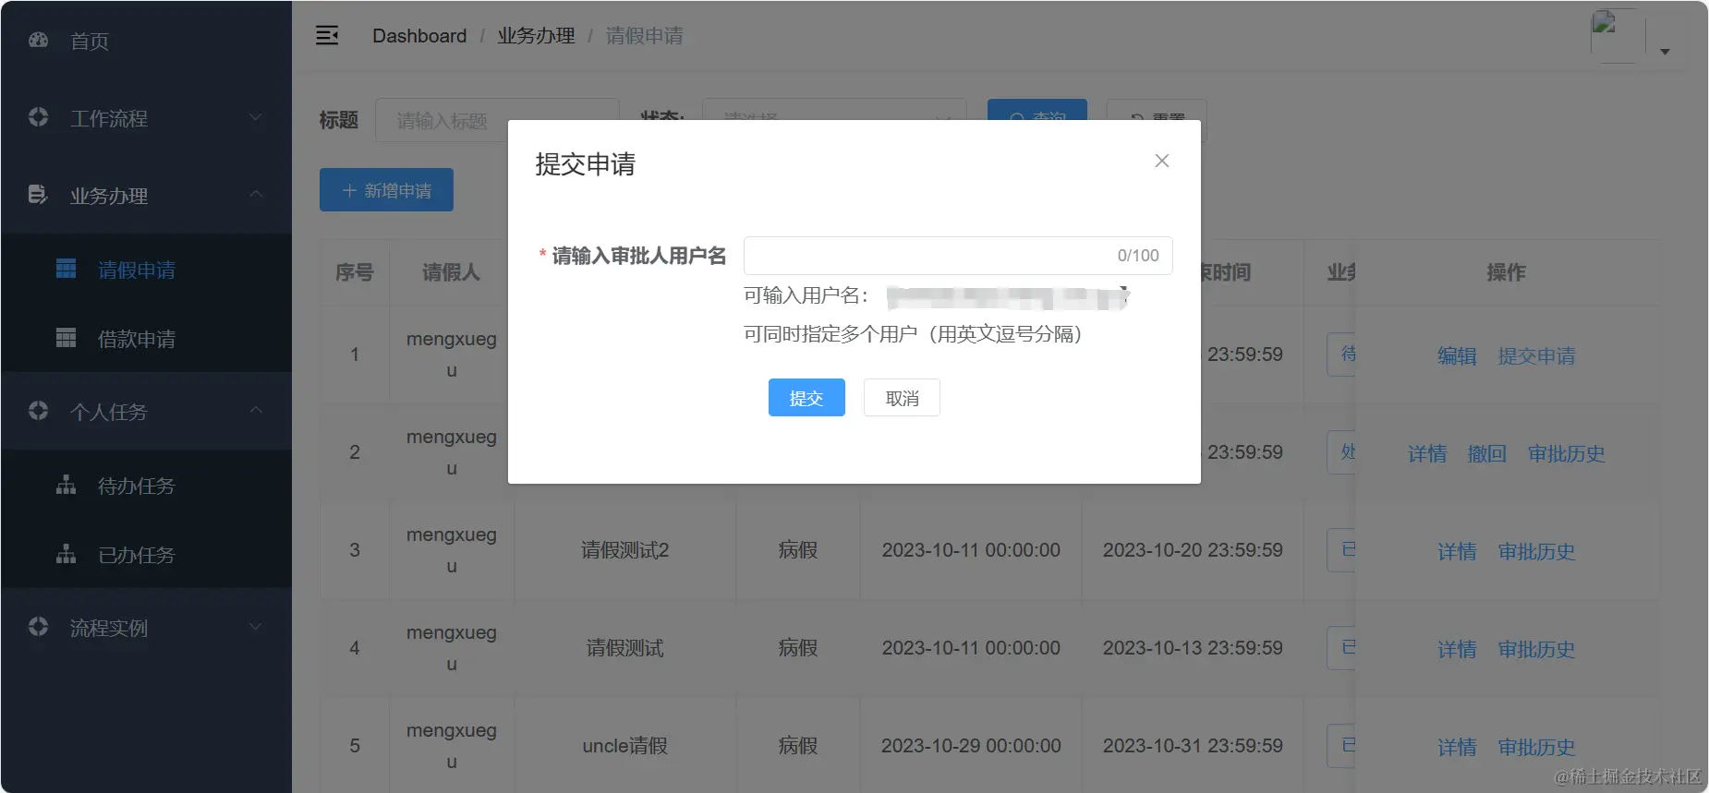This screenshot has width=1709, height=793.
Task: Click 详情 link in row 2
Action: point(1427,453)
